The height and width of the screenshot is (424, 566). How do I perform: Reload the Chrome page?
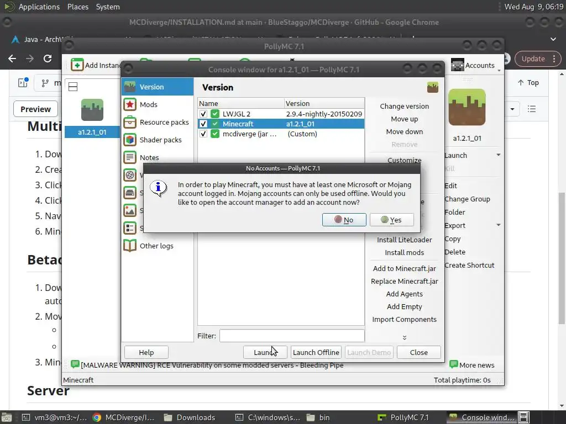click(x=48, y=59)
